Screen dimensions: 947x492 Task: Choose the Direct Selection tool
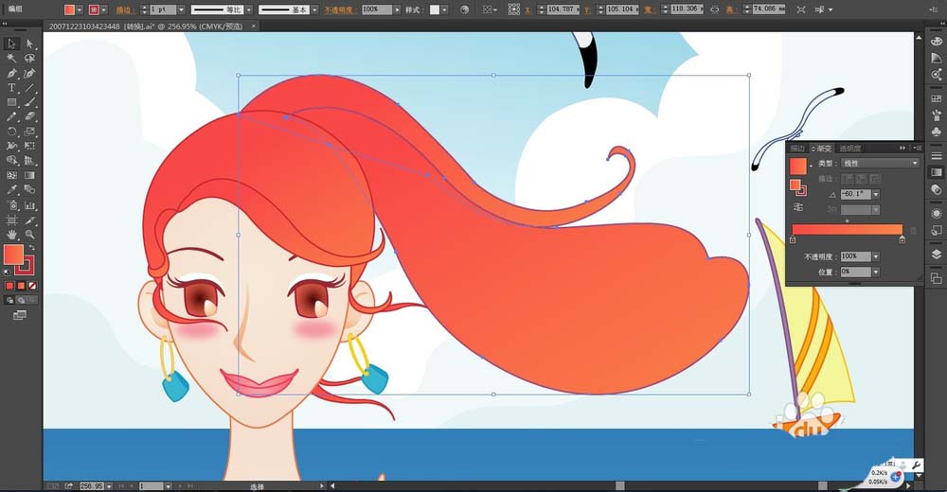click(x=30, y=44)
